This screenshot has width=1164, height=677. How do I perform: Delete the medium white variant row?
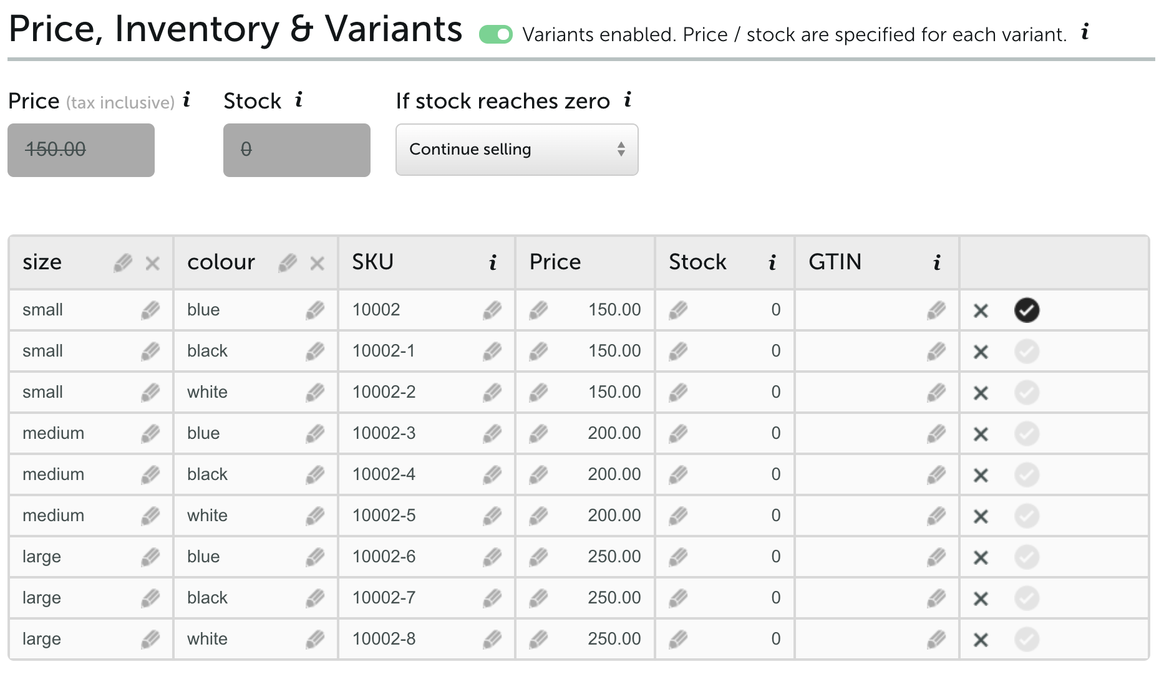981,516
